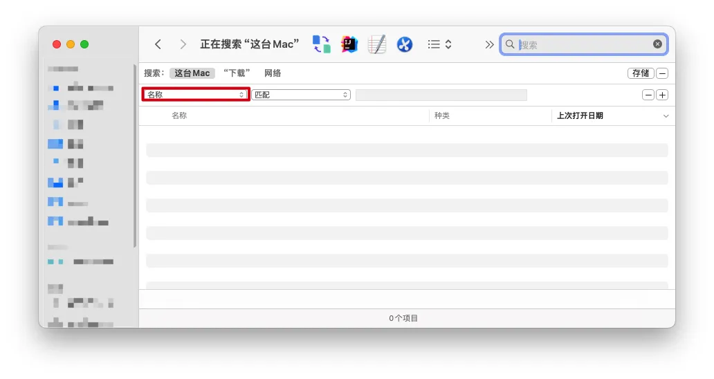Open the 匹配 match dropdown
This screenshot has width=714, height=379.
[301, 95]
